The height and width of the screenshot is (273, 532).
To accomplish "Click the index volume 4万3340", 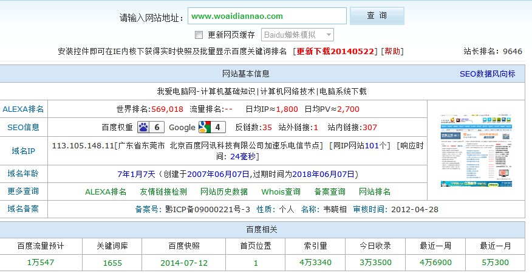I will coord(315,263).
